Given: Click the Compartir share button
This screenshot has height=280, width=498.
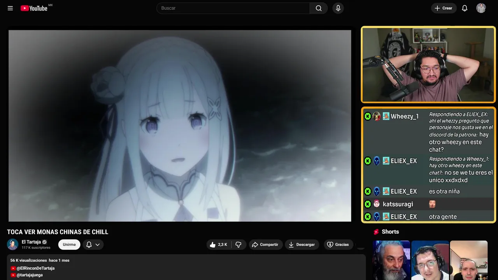Looking at the screenshot, I should pyautogui.click(x=266, y=245).
